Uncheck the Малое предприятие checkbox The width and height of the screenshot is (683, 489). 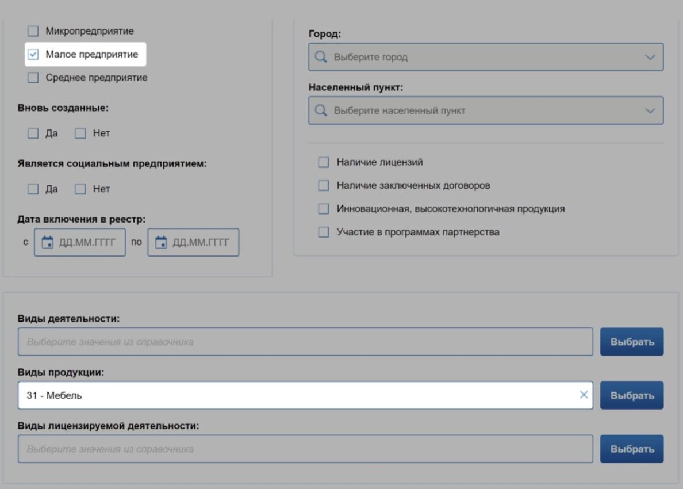pos(33,55)
